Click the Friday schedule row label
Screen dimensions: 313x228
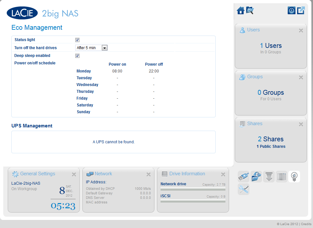(x=82, y=98)
